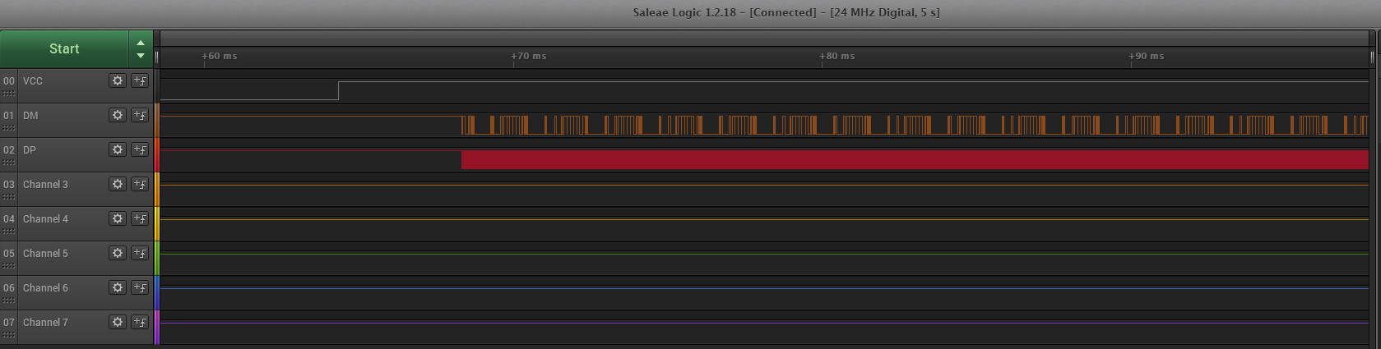Open the DM channel settings gear

click(x=118, y=115)
